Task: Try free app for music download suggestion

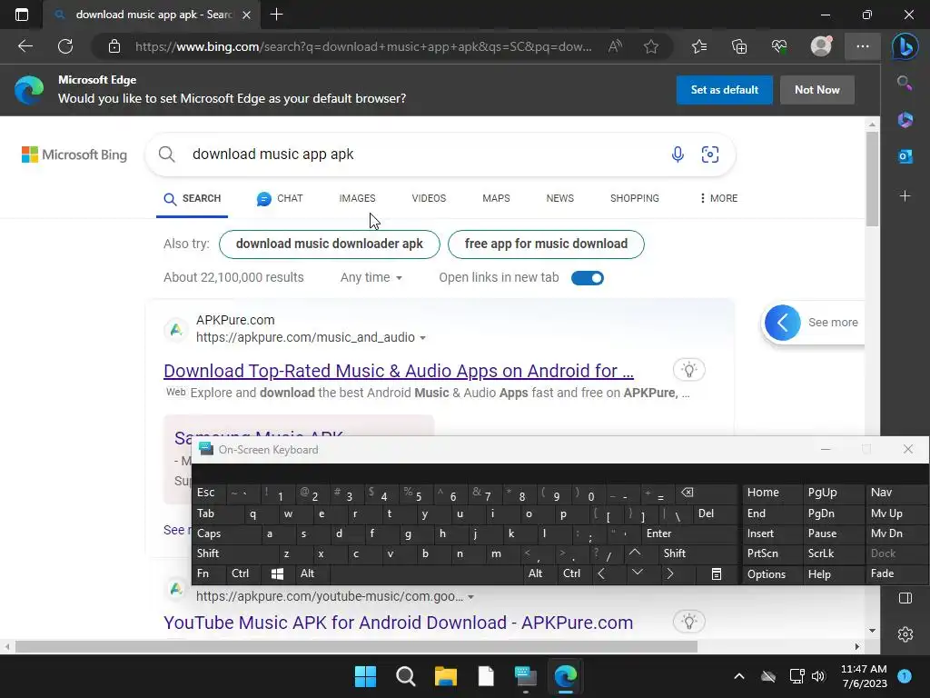Action: point(546,244)
